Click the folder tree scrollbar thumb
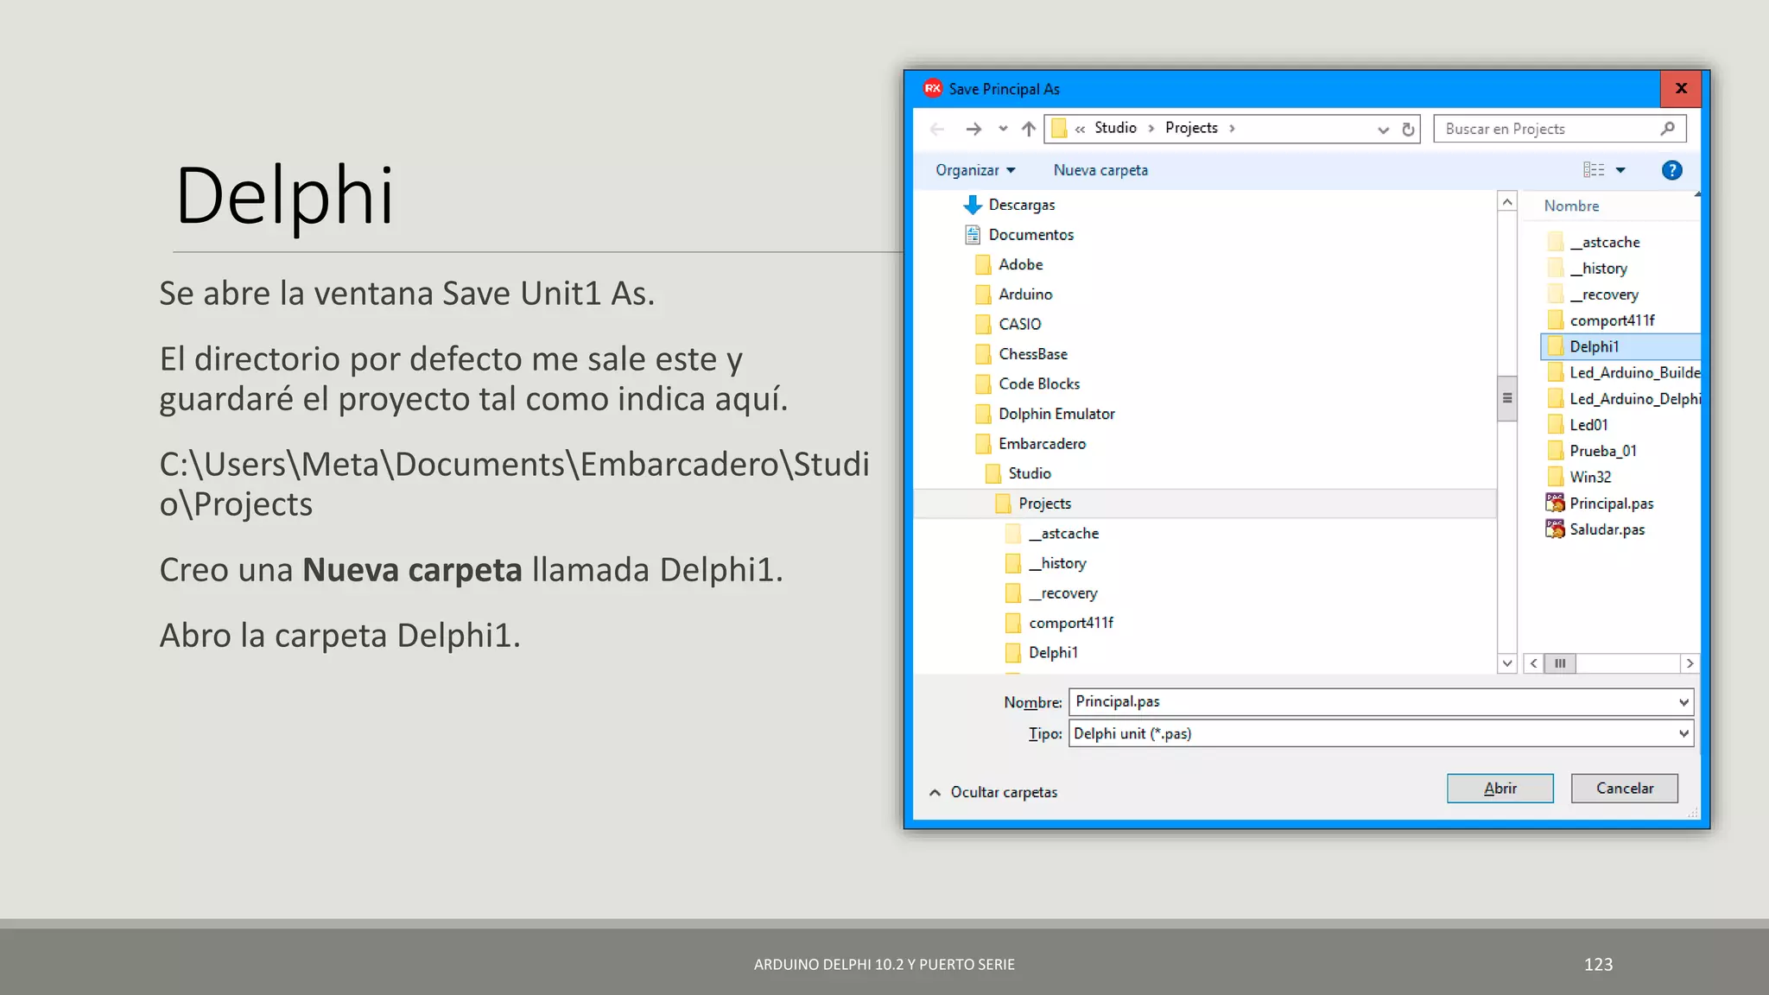The width and height of the screenshot is (1769, 995). [1506, 398]
